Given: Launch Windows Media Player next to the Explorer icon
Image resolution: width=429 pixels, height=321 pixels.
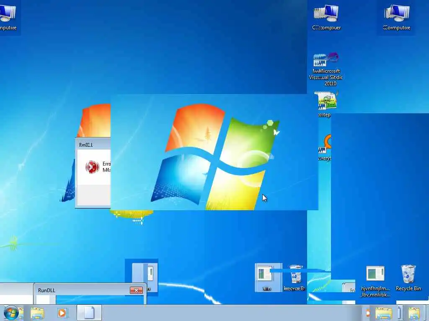Looking at the screenshot, I should coord(62,313).
